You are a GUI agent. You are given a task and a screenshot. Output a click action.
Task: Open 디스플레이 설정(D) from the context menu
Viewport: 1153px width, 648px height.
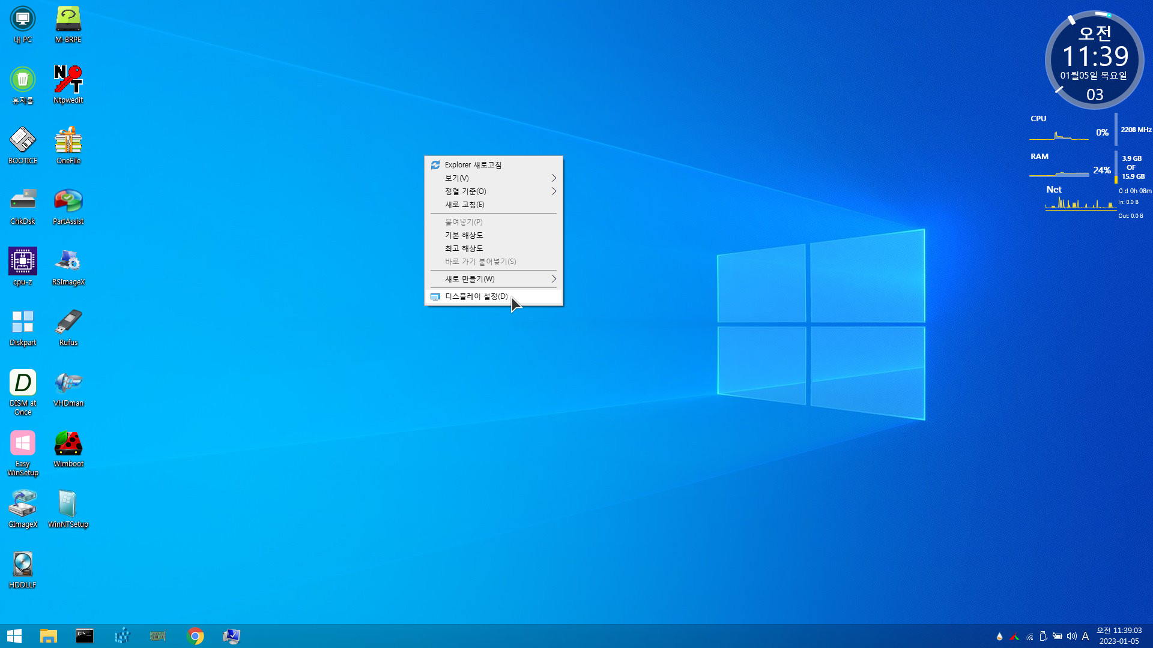494,296
